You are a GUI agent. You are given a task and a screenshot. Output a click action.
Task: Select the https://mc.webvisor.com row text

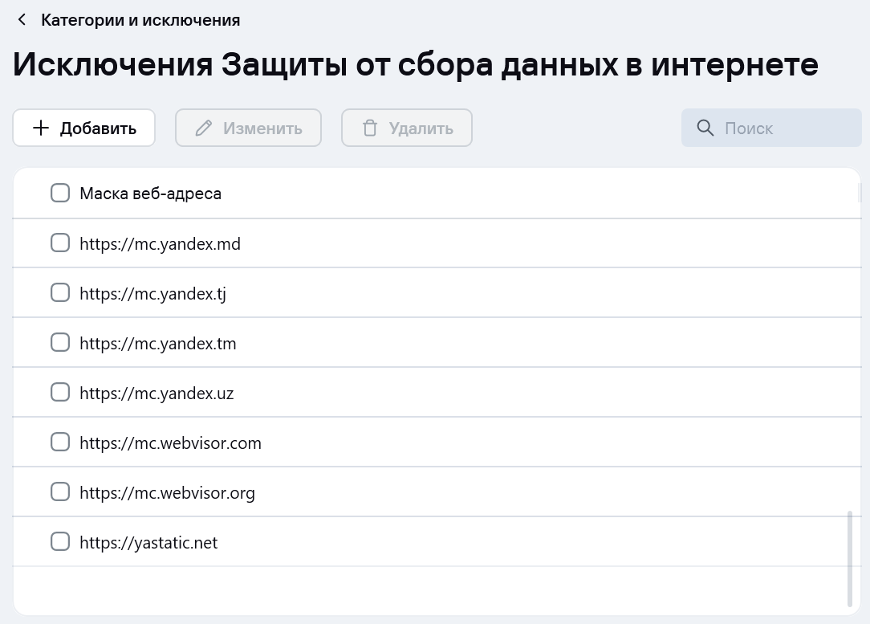click(170, 443)
